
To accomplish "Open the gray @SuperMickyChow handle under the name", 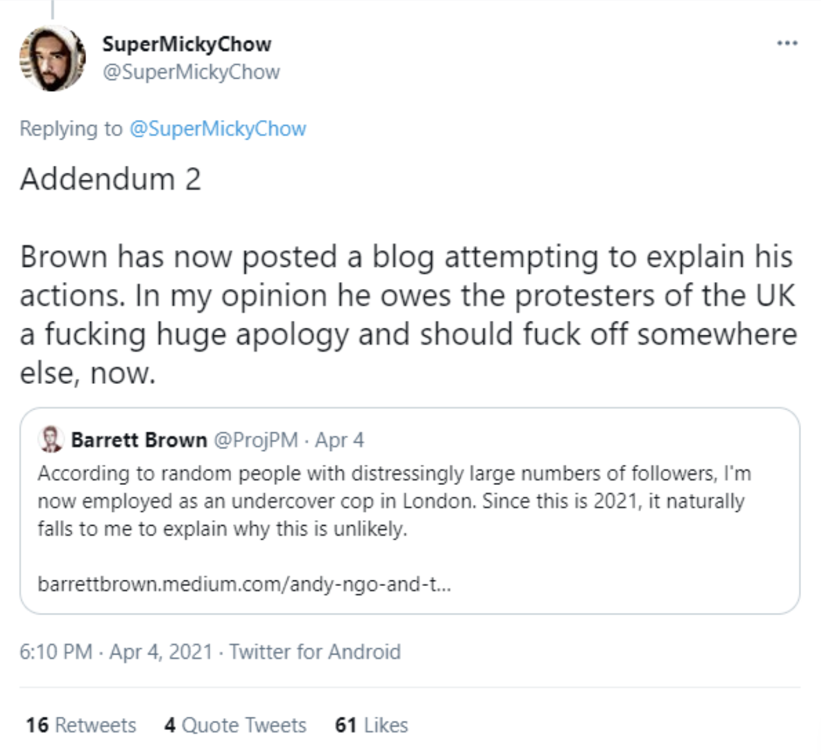I will pyautogui.click(x=191, y=72).
